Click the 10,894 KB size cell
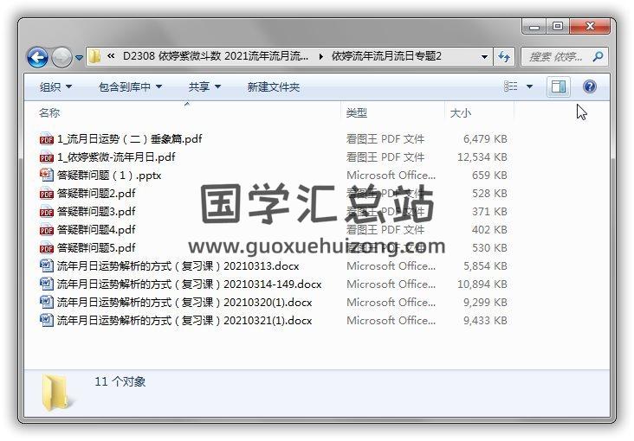Image resolution: width=634 pixels, height=441 pixels. (x=482, y=284)
